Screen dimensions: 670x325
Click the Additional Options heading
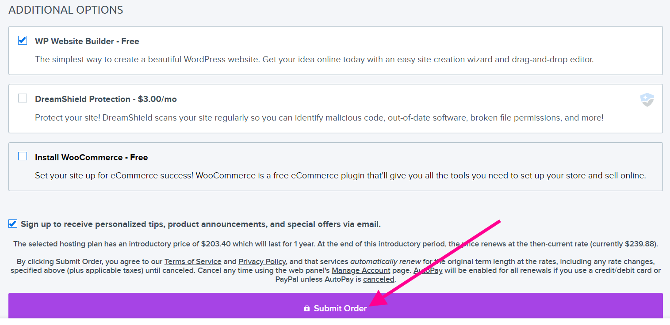pos(66,10)
